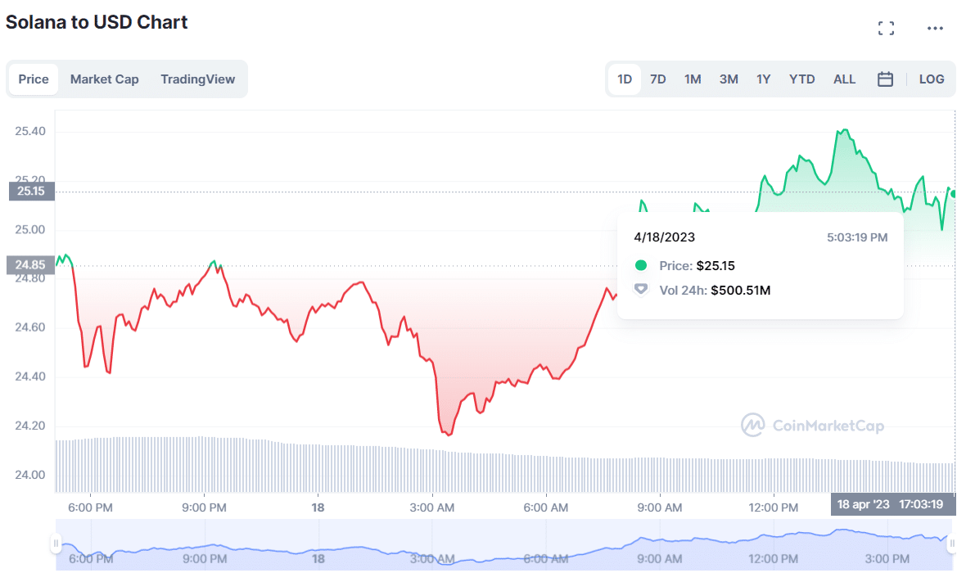Click the 9:00 AM main x-axis label
The height and width of the screenshot is (582, 957).
(x=660, y=508)
